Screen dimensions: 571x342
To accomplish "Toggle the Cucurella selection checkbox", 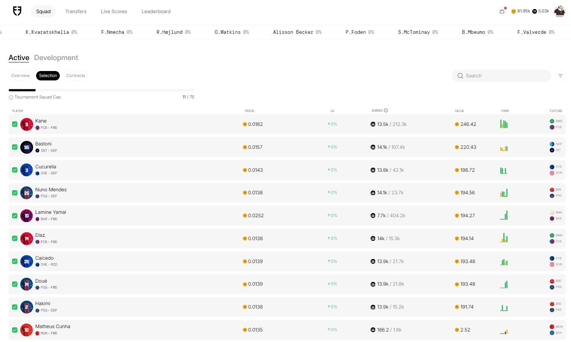I will tap(15, 170).
